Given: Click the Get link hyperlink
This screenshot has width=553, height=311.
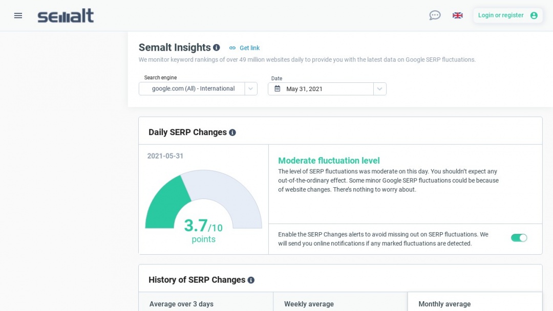Looking at the screenshot, I should [x=249, y=48].
